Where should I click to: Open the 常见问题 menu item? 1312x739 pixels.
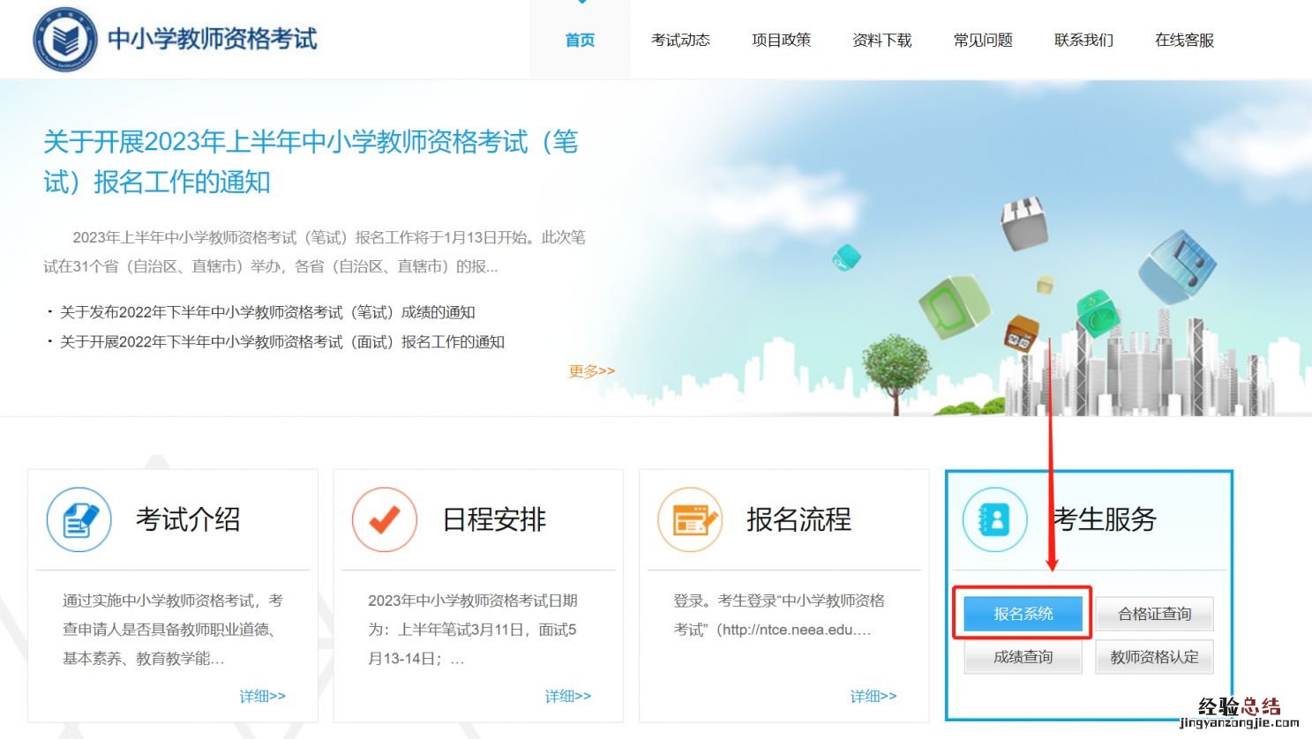point(983,41)
